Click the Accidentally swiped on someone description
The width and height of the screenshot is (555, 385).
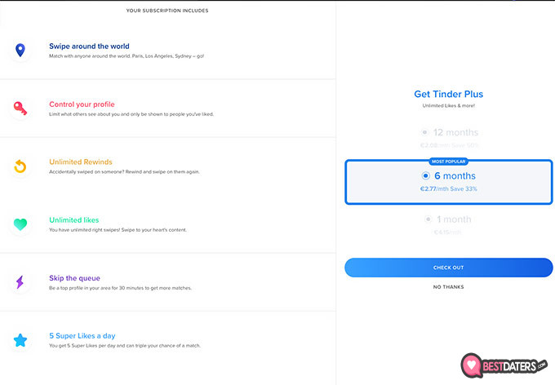tap(124, 171)
